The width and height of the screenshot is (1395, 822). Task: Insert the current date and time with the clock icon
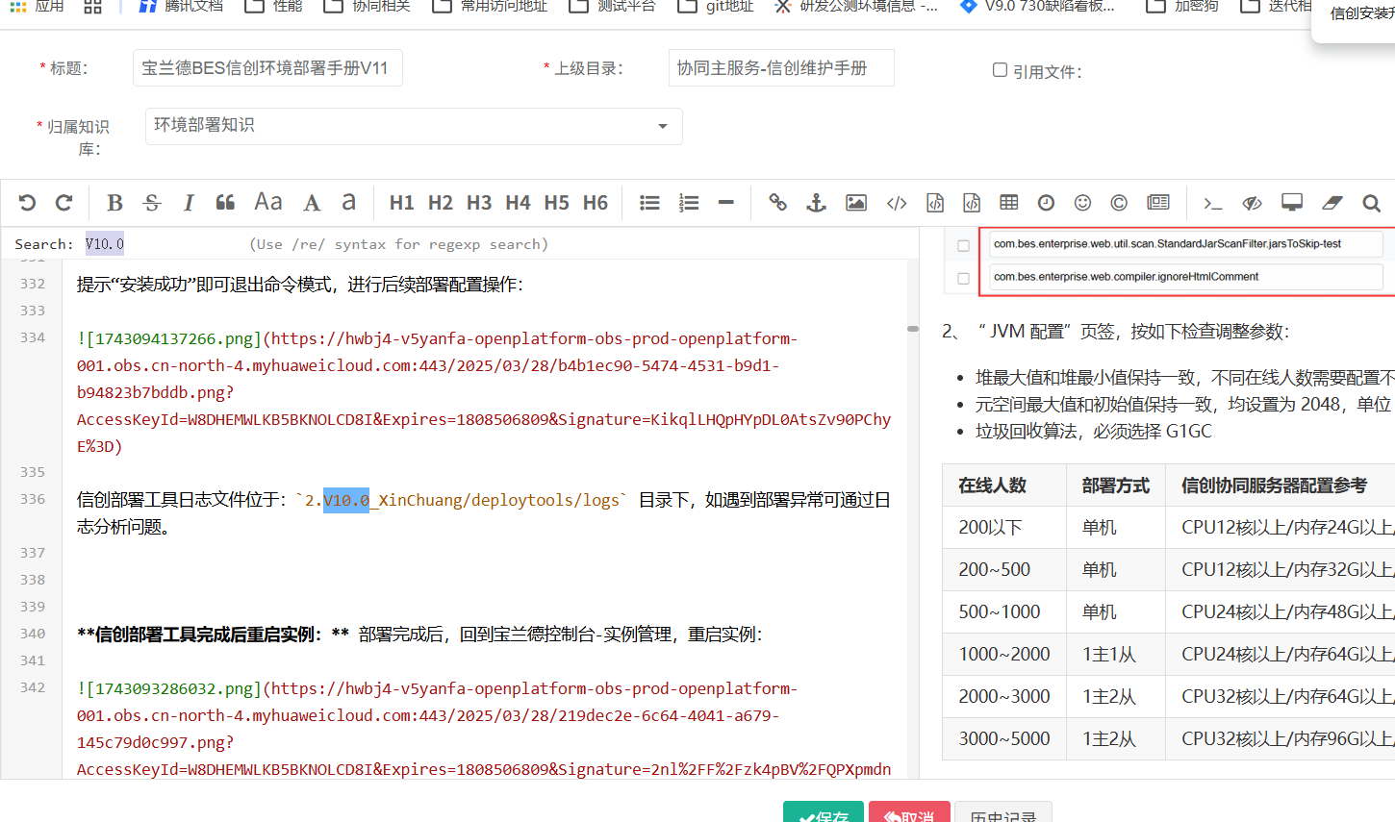coord(1046,203)
